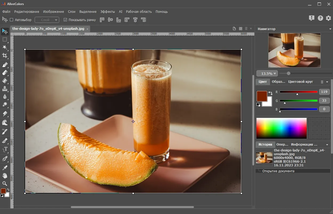333x214 pixels.
Task: Select the Move tool
Action: (5, 32)
